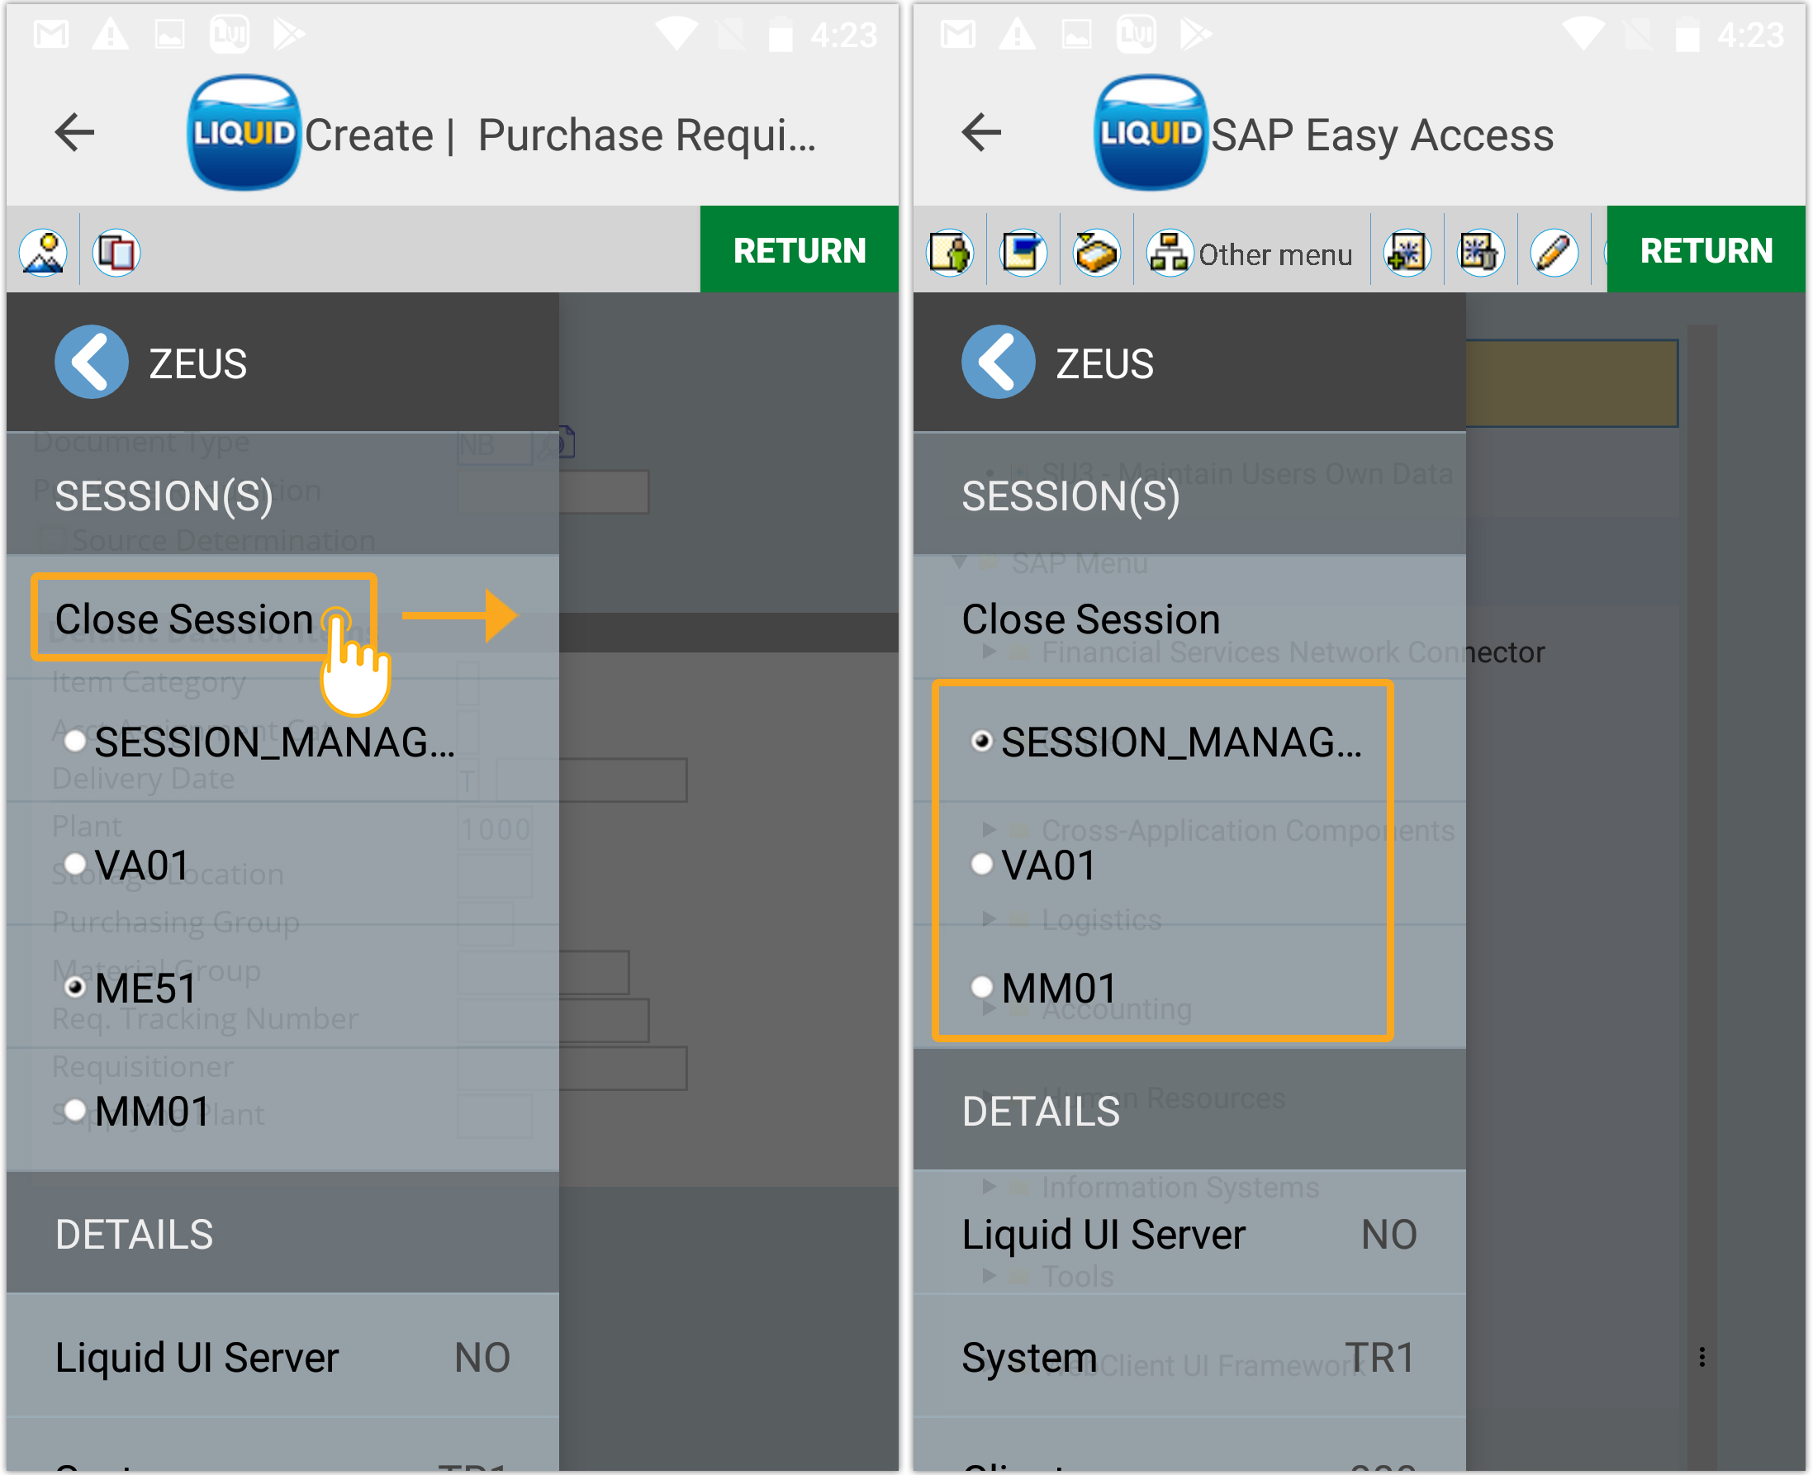Click the SAP menu toolbar icon

click(1023, 253)
